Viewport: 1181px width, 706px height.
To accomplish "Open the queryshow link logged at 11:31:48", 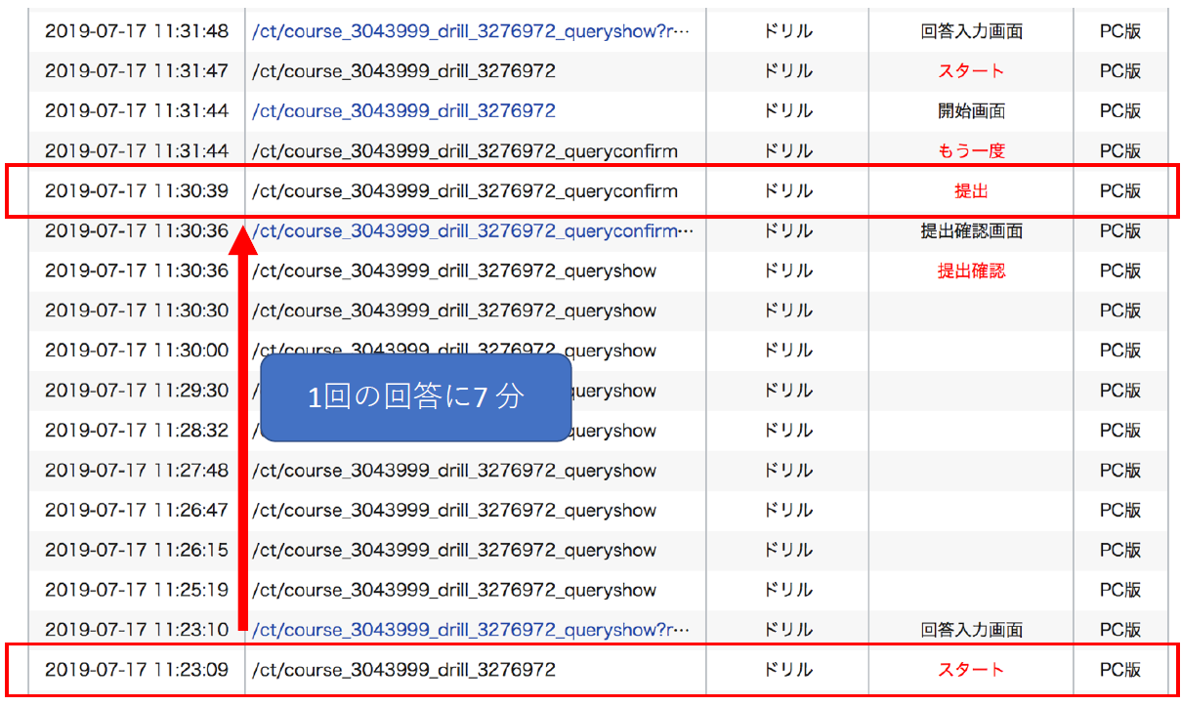I will (471, 31).
